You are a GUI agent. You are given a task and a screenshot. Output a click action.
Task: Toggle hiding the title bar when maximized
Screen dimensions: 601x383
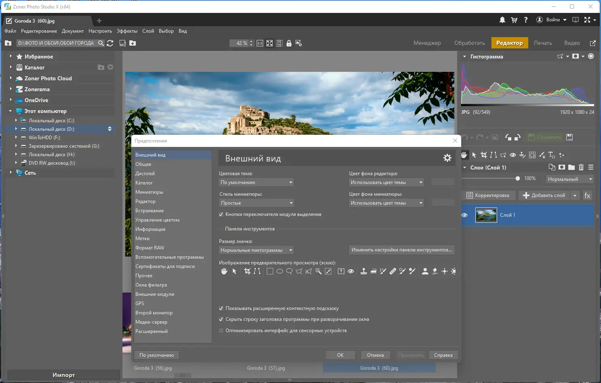221,319
